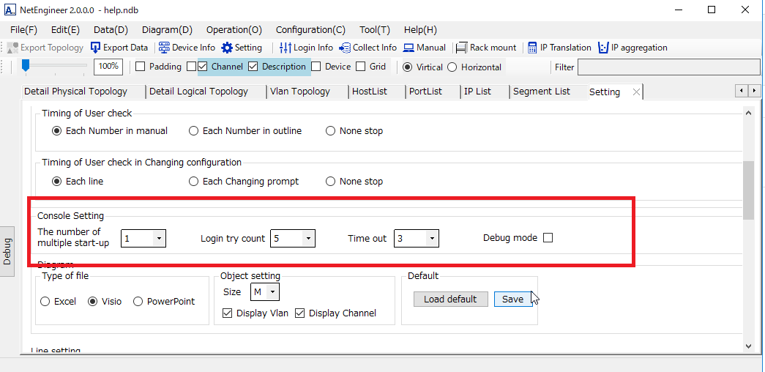Click the Rack mount toolbar icon
This screenshot has width=765, height=372.
tap(462, 48)
